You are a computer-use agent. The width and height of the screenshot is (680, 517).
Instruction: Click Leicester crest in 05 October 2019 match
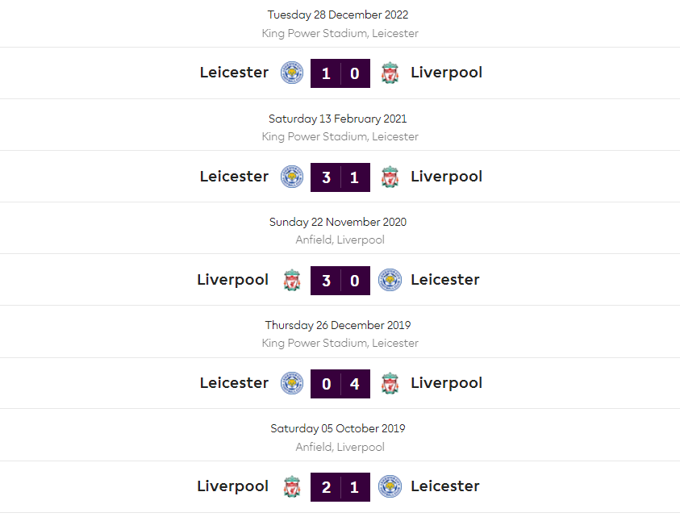click(x=390, y=486)
